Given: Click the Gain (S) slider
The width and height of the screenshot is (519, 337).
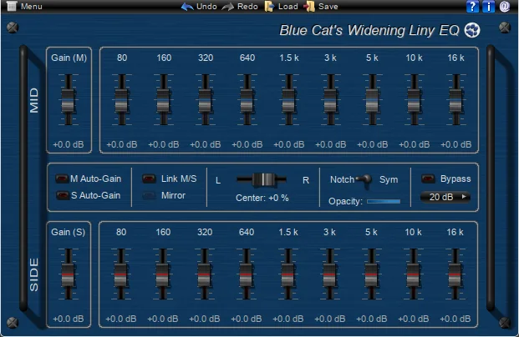Looking at the screenshot, I should [69, 274].
